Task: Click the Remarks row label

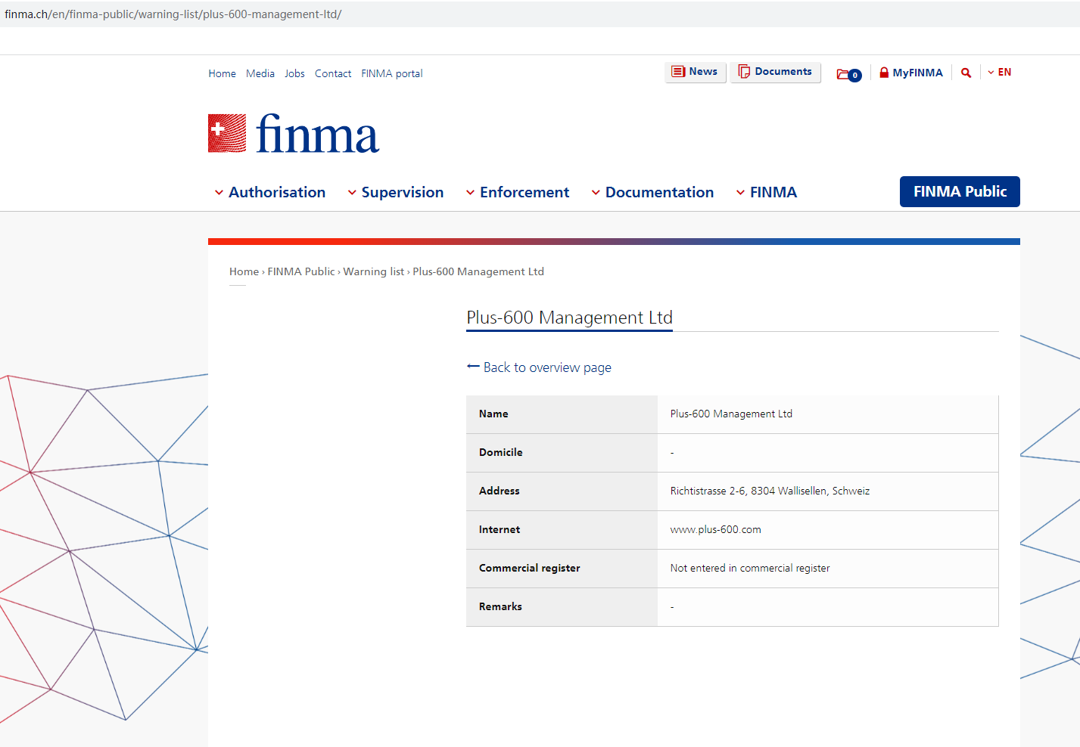Action: click(500, 606)
